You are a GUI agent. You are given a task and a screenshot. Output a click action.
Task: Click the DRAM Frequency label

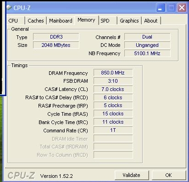[x=68, y=73]
